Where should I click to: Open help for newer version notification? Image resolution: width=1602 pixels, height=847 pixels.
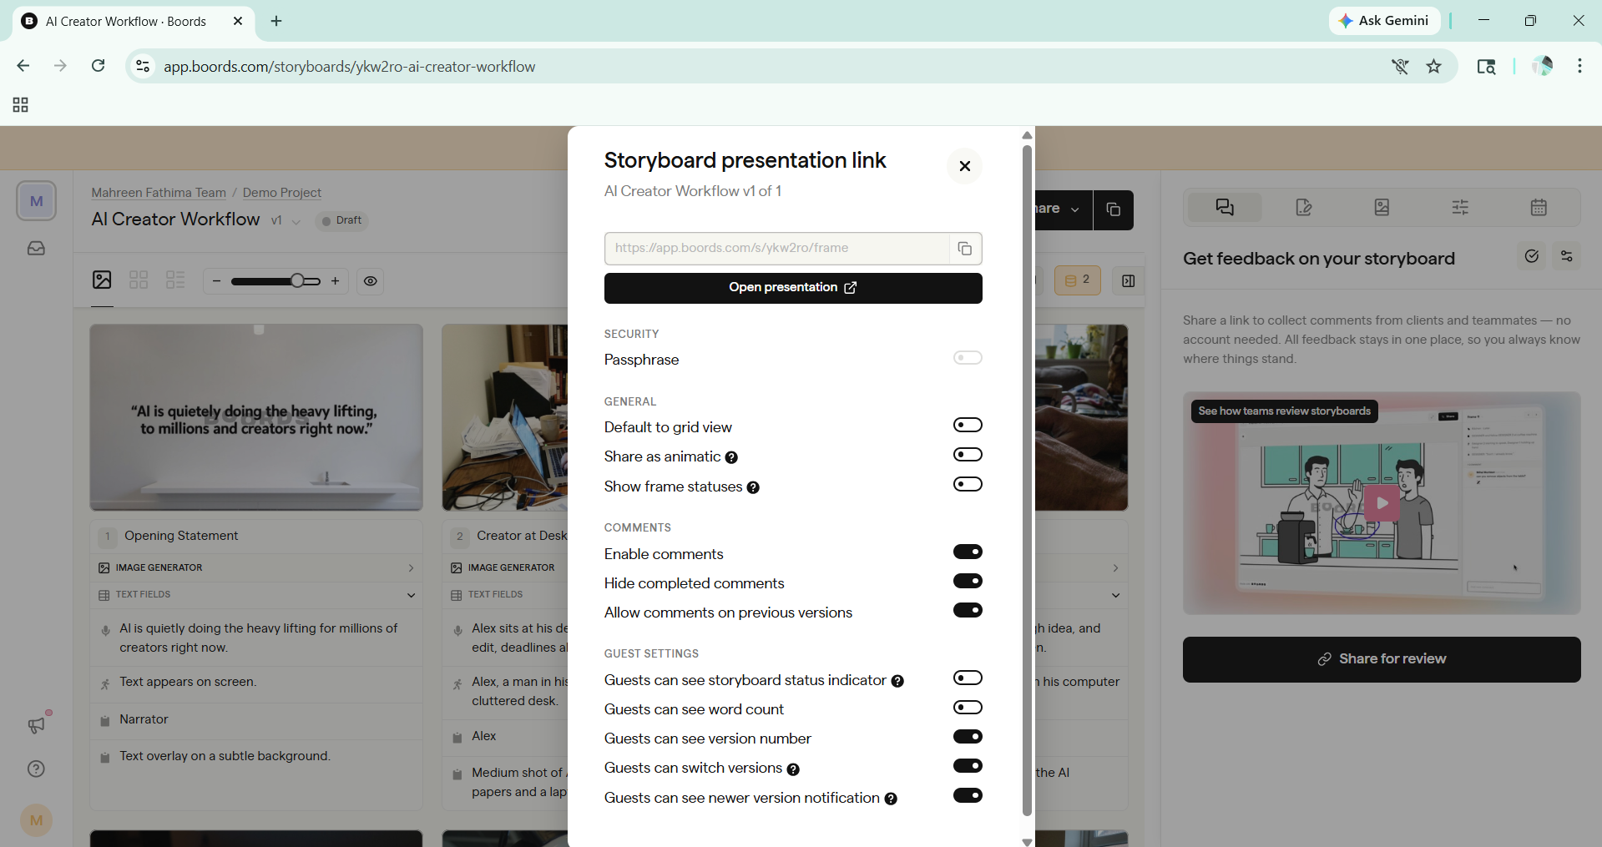pyautogui.click(x=891, y=799)
